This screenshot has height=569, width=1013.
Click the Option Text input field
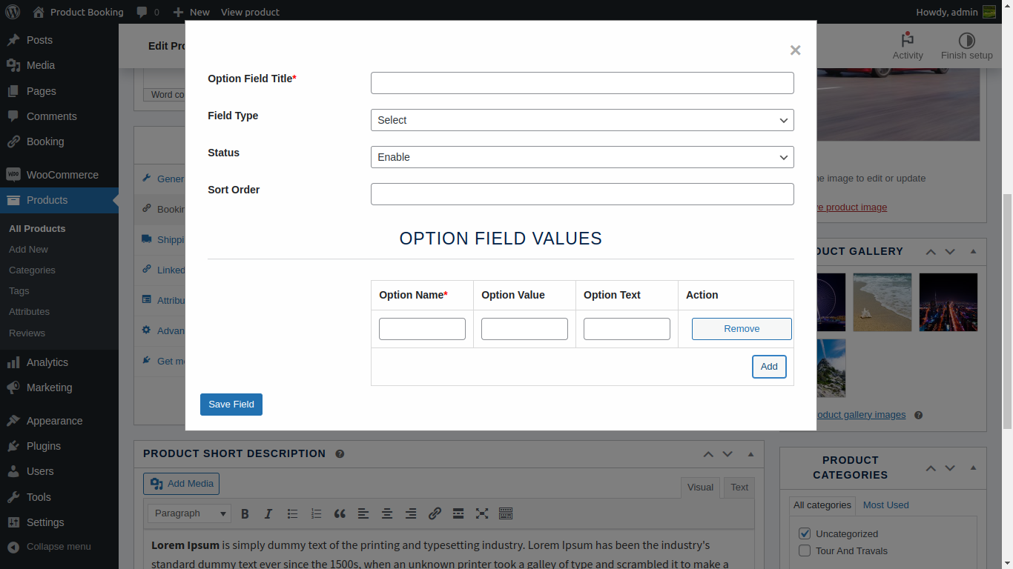[x=627, y=329]
